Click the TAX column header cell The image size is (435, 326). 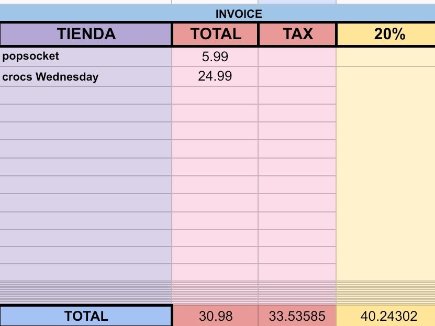click(x=297, y=35)
